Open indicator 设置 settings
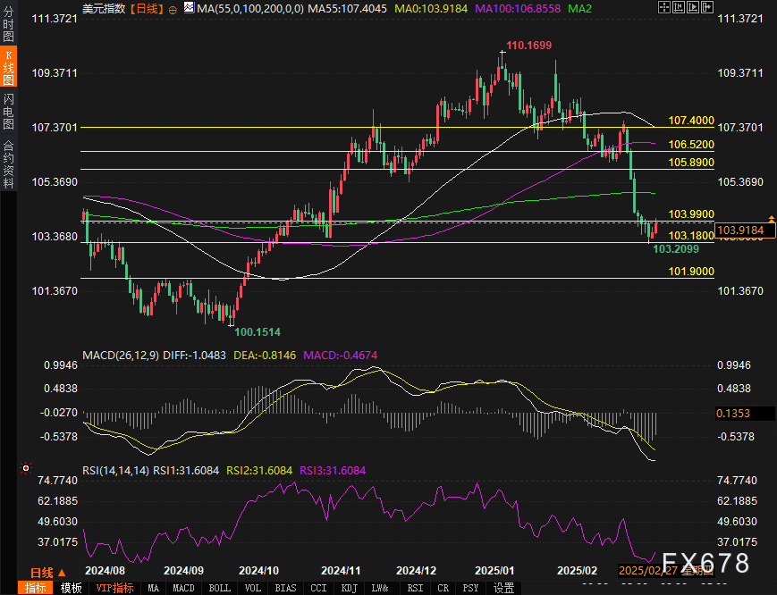 [504, 588]
